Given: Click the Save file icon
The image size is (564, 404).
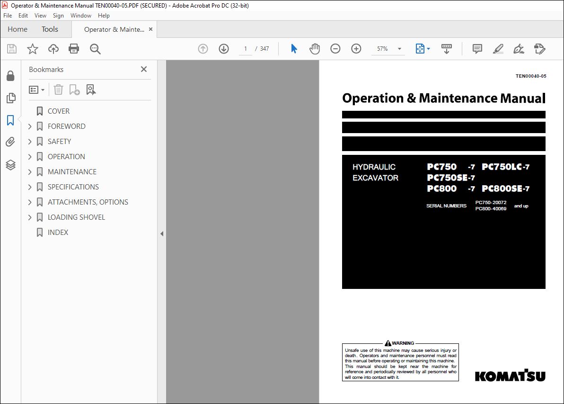Looking at the screenshot, I should (x=12, y=49).
